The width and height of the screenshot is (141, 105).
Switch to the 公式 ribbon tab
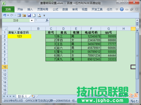(x=55, y=10)
